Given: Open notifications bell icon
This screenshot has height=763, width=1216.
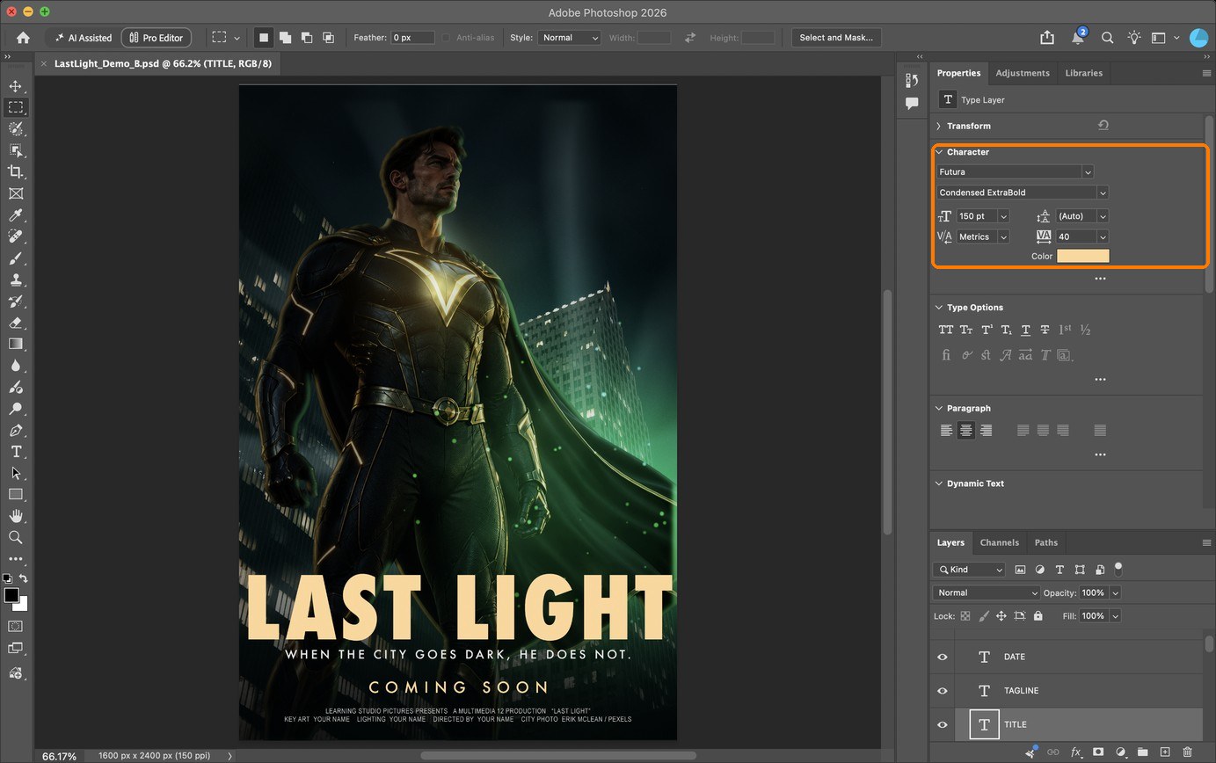Looking at the screenshot, I should [1078, 38].
